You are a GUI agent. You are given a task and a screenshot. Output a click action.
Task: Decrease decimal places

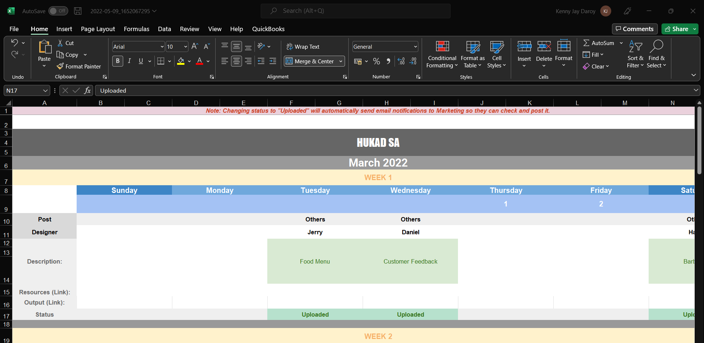tap(413, 61)
